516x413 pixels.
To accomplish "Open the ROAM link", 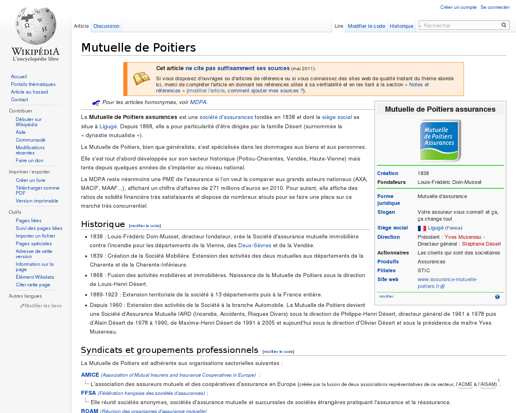I will coord(89,411).
